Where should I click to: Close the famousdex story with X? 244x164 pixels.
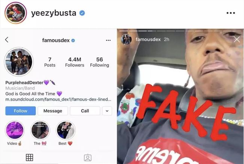237,40
